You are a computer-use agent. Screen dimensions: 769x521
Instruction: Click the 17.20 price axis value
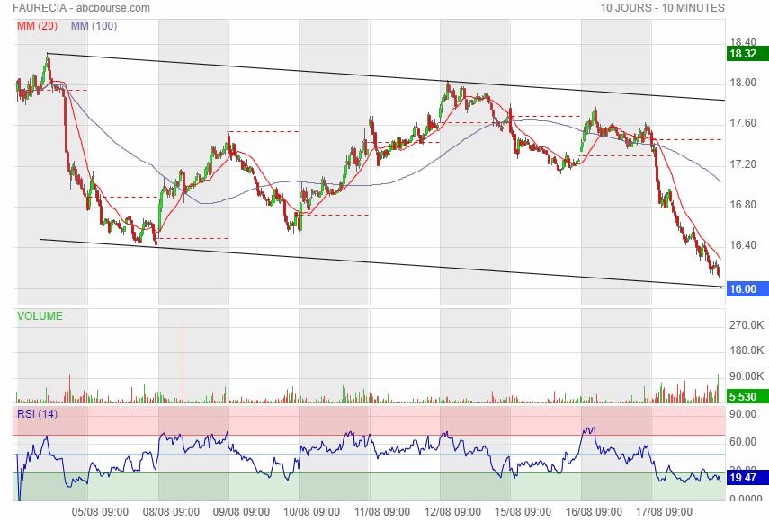743,164
